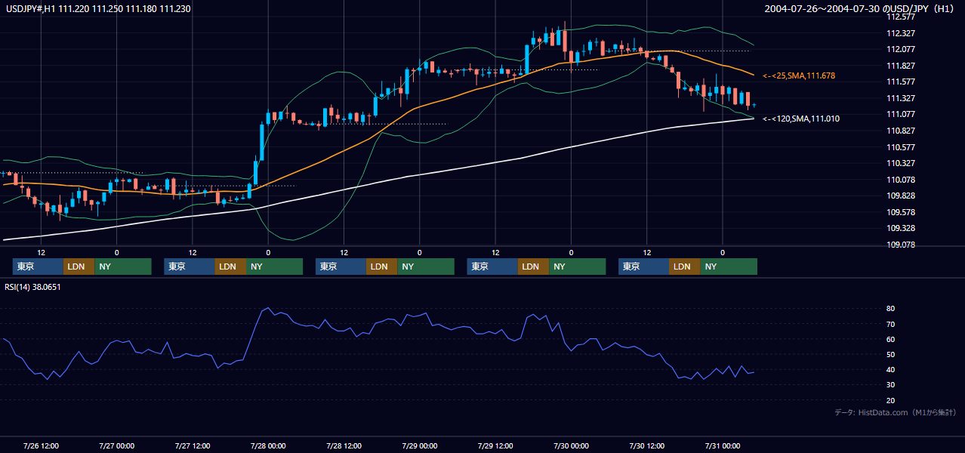The height and width of the screenshot is (453, 965).
Task: Select the LDN session block for 7/27
Action: [x=230, y=267]
